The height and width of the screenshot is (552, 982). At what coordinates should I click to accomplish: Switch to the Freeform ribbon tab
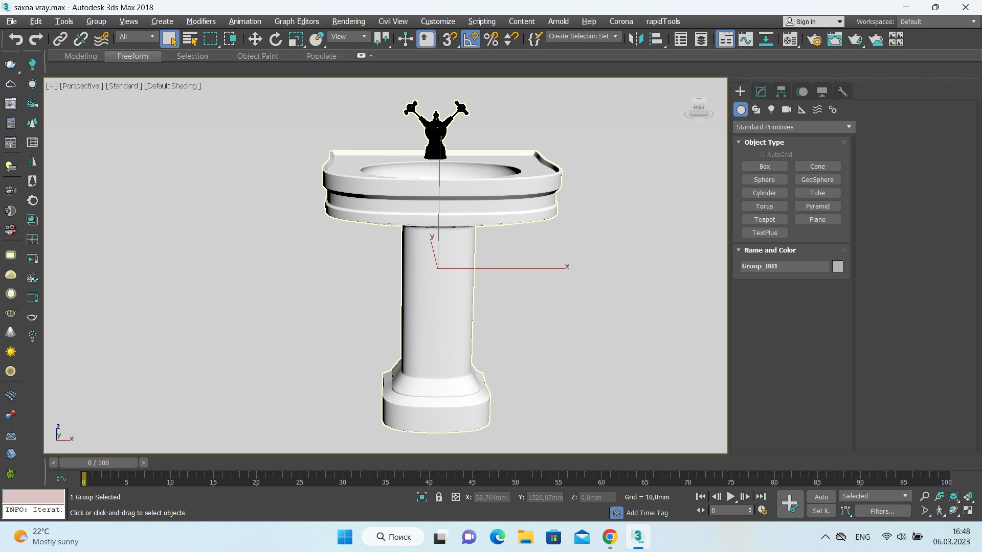[132, 56]
